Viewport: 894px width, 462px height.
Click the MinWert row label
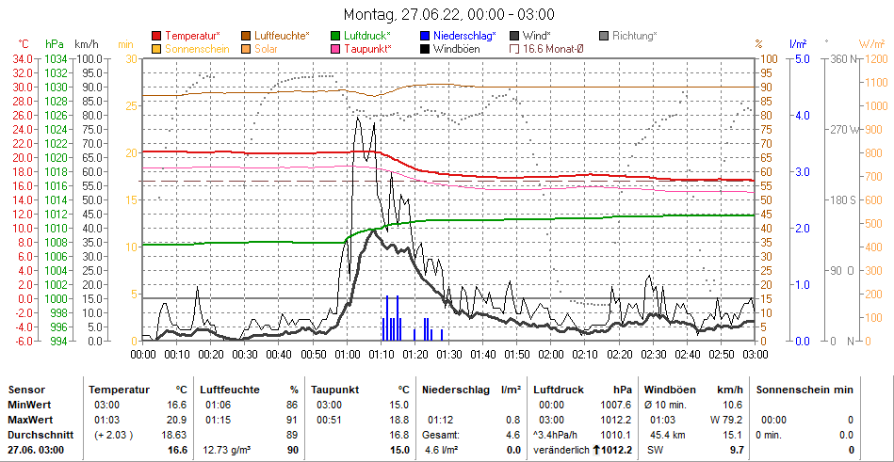29,405
